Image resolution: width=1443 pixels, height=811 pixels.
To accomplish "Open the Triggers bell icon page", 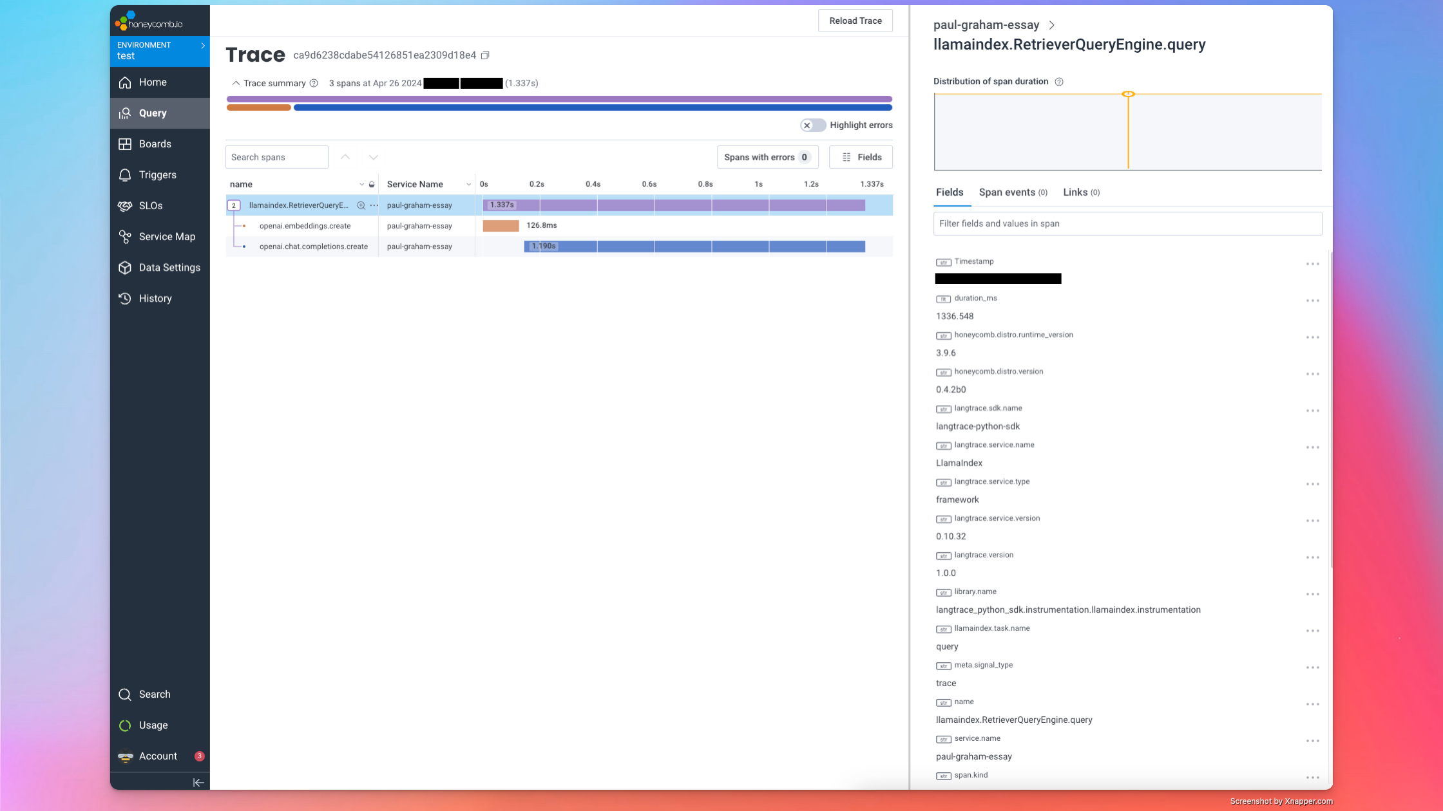I will pyautogui.click(x=125, y=175).
